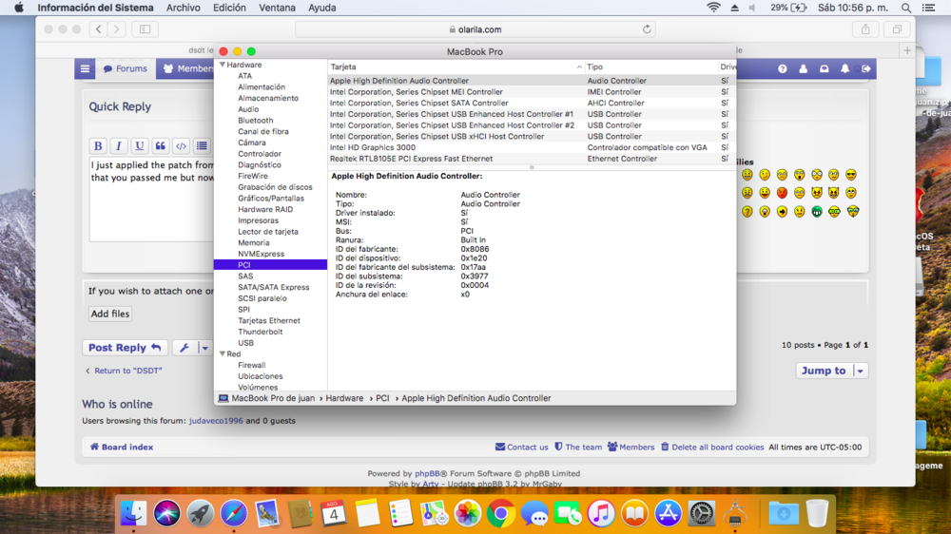This screenshot has width=951, height=534.
Task: Open the Archivo menu
Action: pyautogui.click(x=183, y=8)
